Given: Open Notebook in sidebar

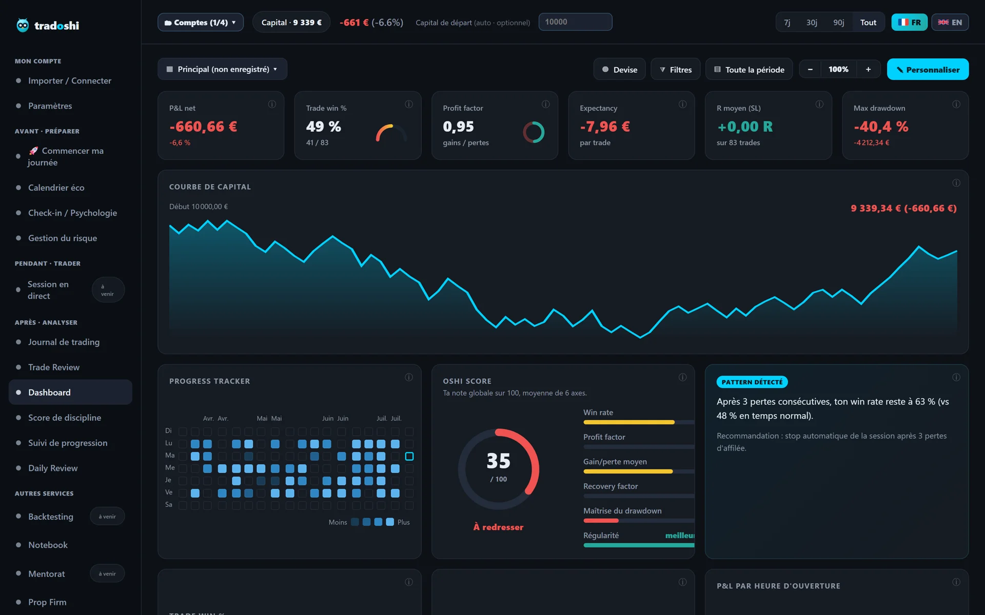Looking at the screenshot, I should (70, 545).
